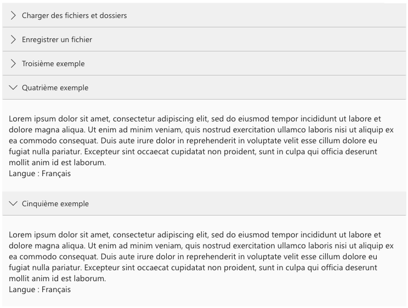Click the Lorem ipsum paragraph under Quatrième exemple
The height and width of the screenshot is (308, 408).
[201, 141]
